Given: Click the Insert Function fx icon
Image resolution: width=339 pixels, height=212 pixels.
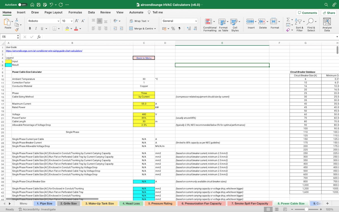Looking at the screenshot, I should click(x=39, y=37).
